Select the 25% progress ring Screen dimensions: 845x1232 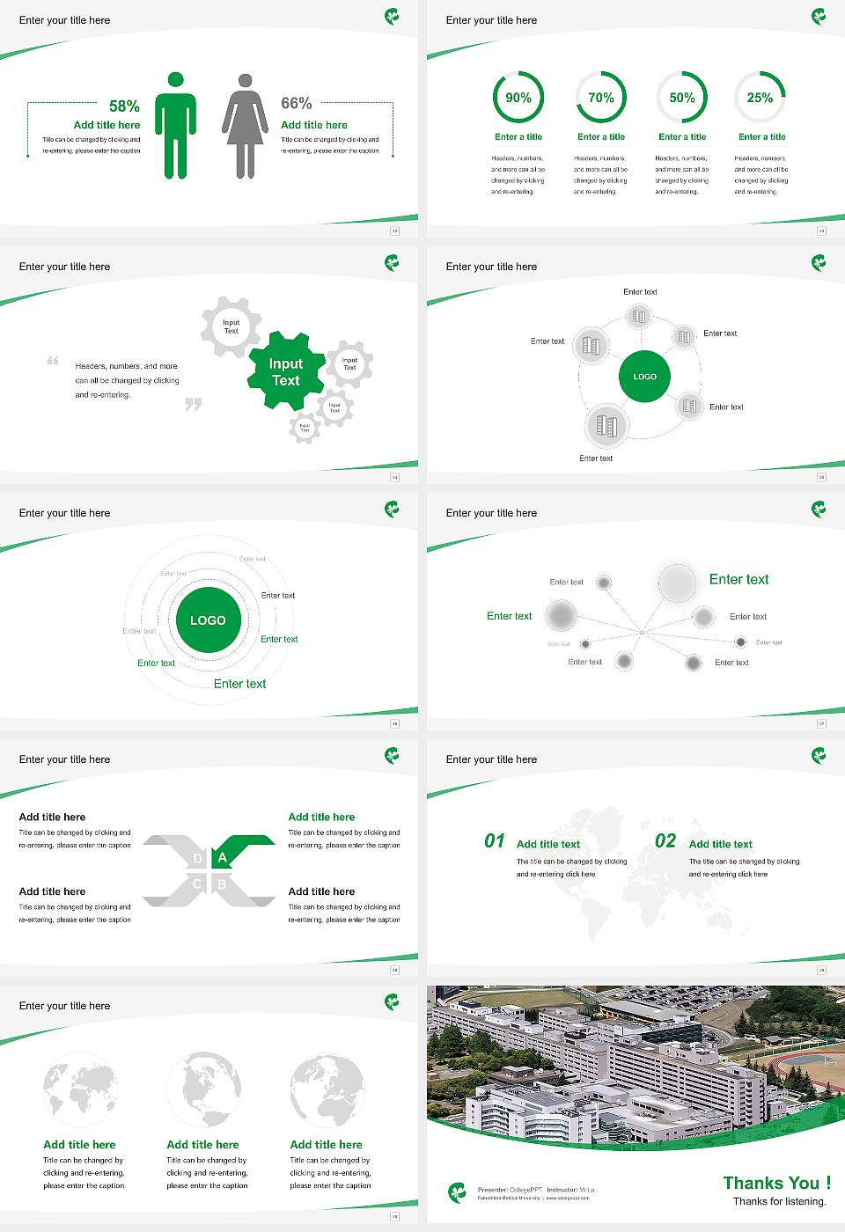click(760, 98)
